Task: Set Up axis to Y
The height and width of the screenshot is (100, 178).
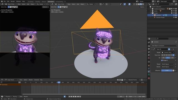Action: coord(168,58)
